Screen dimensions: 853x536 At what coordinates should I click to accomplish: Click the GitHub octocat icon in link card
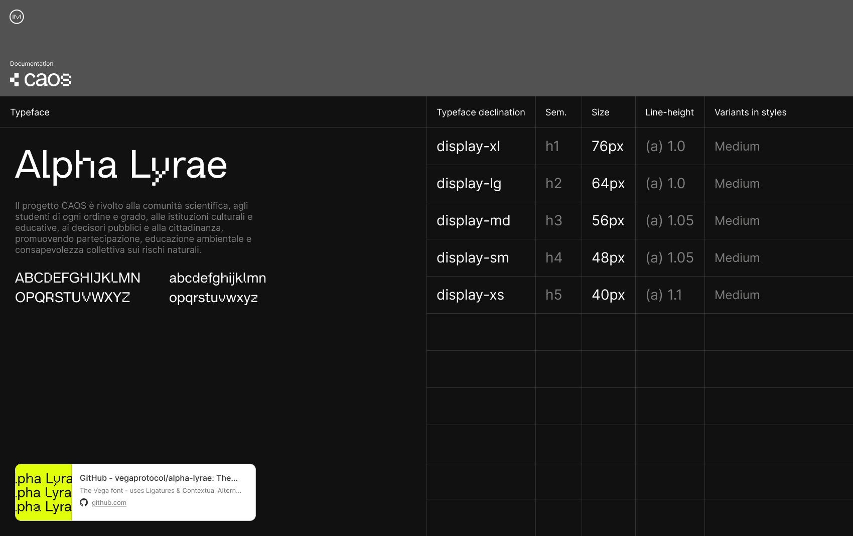pos(84,502)
